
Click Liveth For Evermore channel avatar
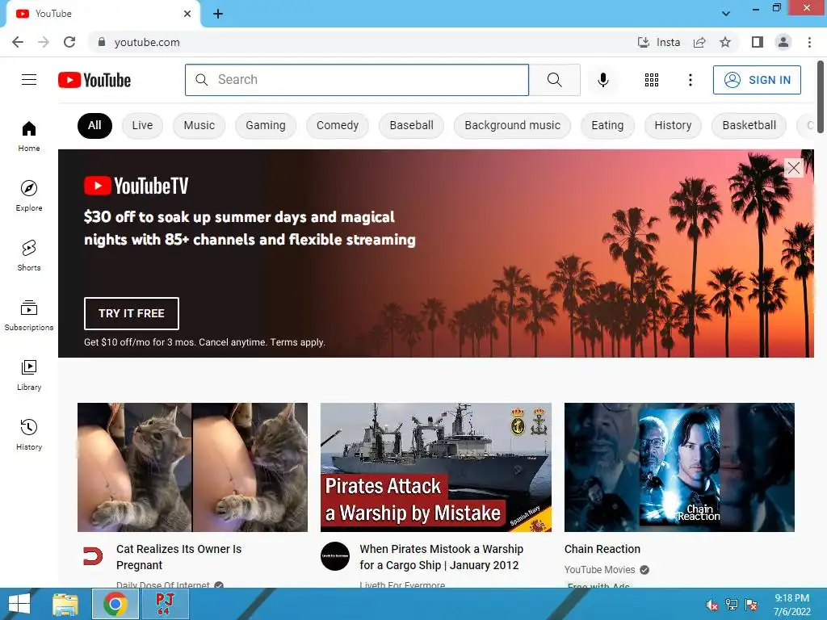click(x=335, y=556)
